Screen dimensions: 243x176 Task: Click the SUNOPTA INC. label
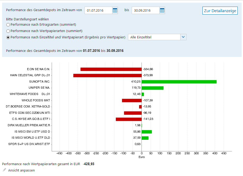coord(39,82)
